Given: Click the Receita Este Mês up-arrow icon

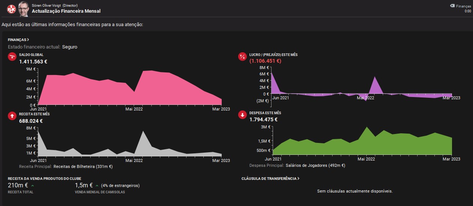Looking at the screenshot, I should [x=12, y=116].
